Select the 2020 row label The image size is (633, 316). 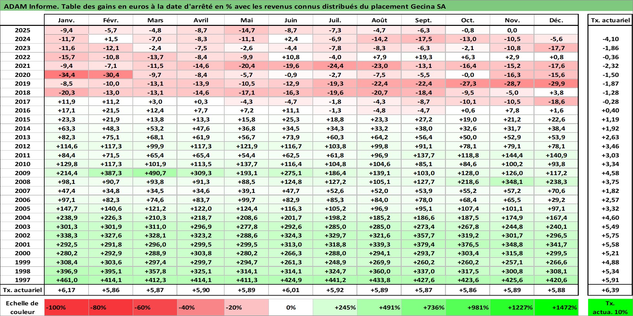(22, 75)
